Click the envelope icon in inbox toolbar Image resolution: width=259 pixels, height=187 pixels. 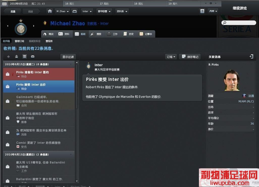33,57
